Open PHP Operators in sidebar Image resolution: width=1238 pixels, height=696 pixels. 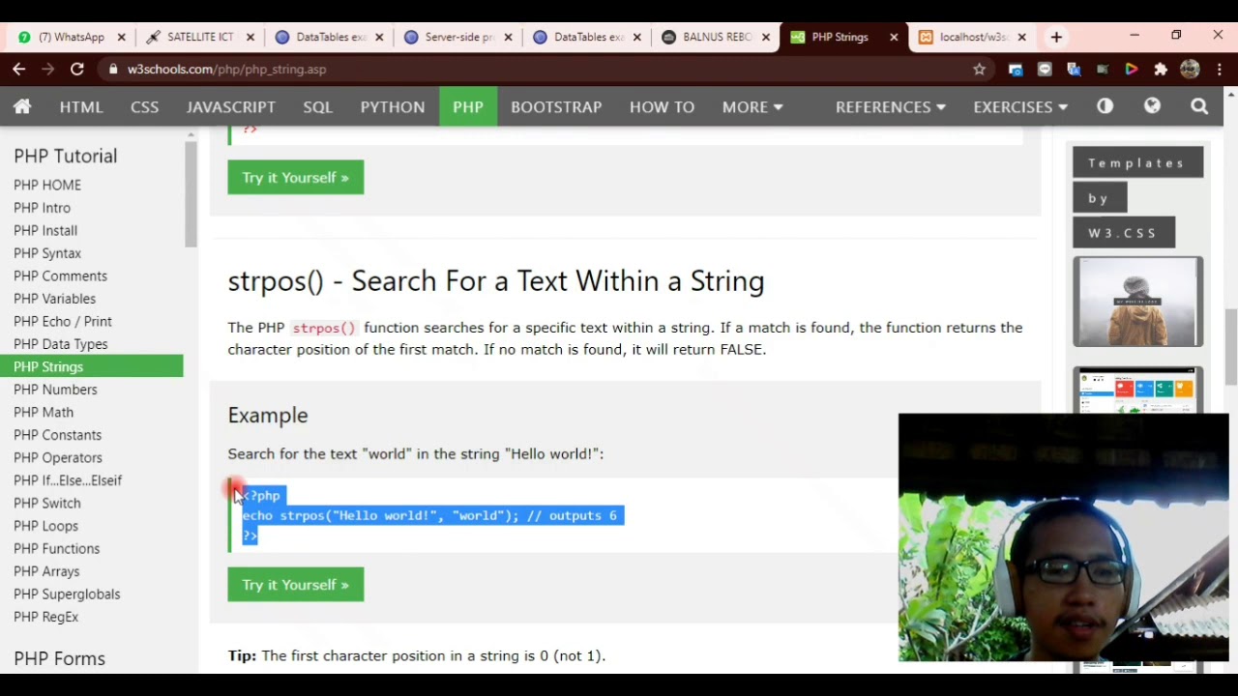[x=58, y=457]
